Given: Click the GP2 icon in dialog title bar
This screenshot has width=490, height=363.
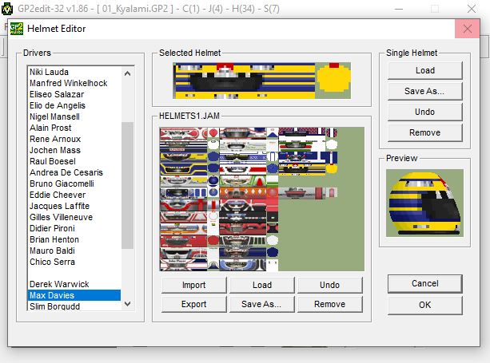Looking at the screenshot, I should (x=16, y=30).
